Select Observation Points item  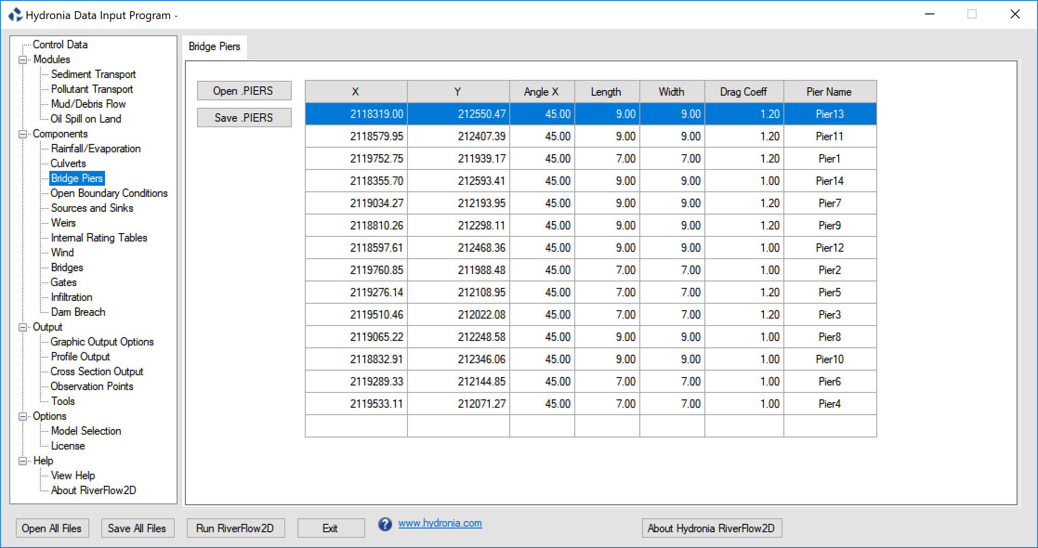92,386
